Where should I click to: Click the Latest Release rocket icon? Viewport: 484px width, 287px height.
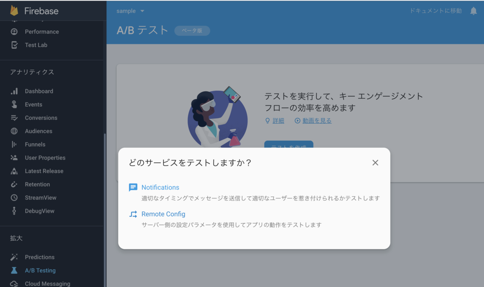click(x=14, y=171)
